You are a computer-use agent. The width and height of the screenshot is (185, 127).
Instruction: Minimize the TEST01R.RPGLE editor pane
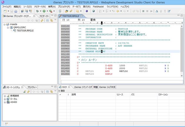click(179, 16)
